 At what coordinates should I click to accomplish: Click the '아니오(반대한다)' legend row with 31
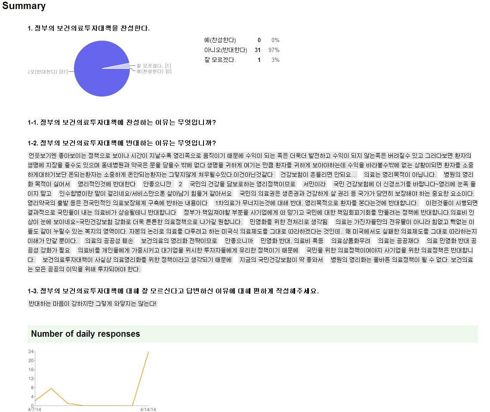tap(242, 50)
